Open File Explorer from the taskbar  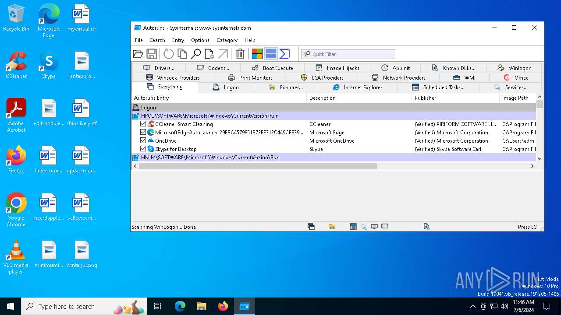pyautogui.click(x=202, y=306)
